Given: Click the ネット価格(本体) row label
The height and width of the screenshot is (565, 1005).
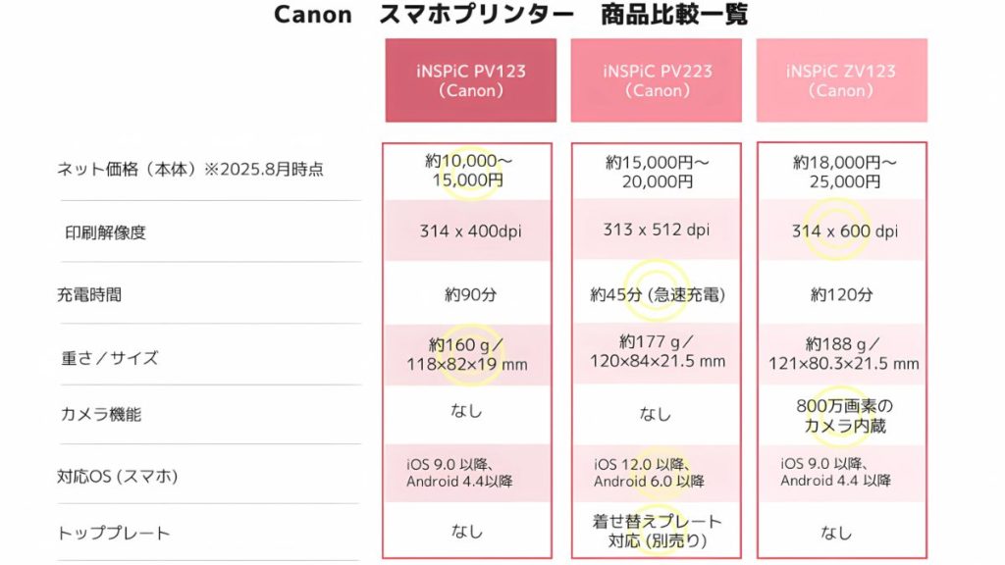Looking at the screenshot, I should point(189,169).
